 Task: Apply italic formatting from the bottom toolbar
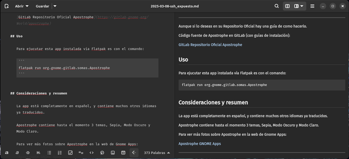tap(17, 153)
